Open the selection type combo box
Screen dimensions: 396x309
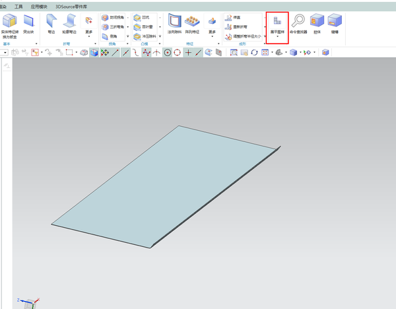(x=4, y=53)
